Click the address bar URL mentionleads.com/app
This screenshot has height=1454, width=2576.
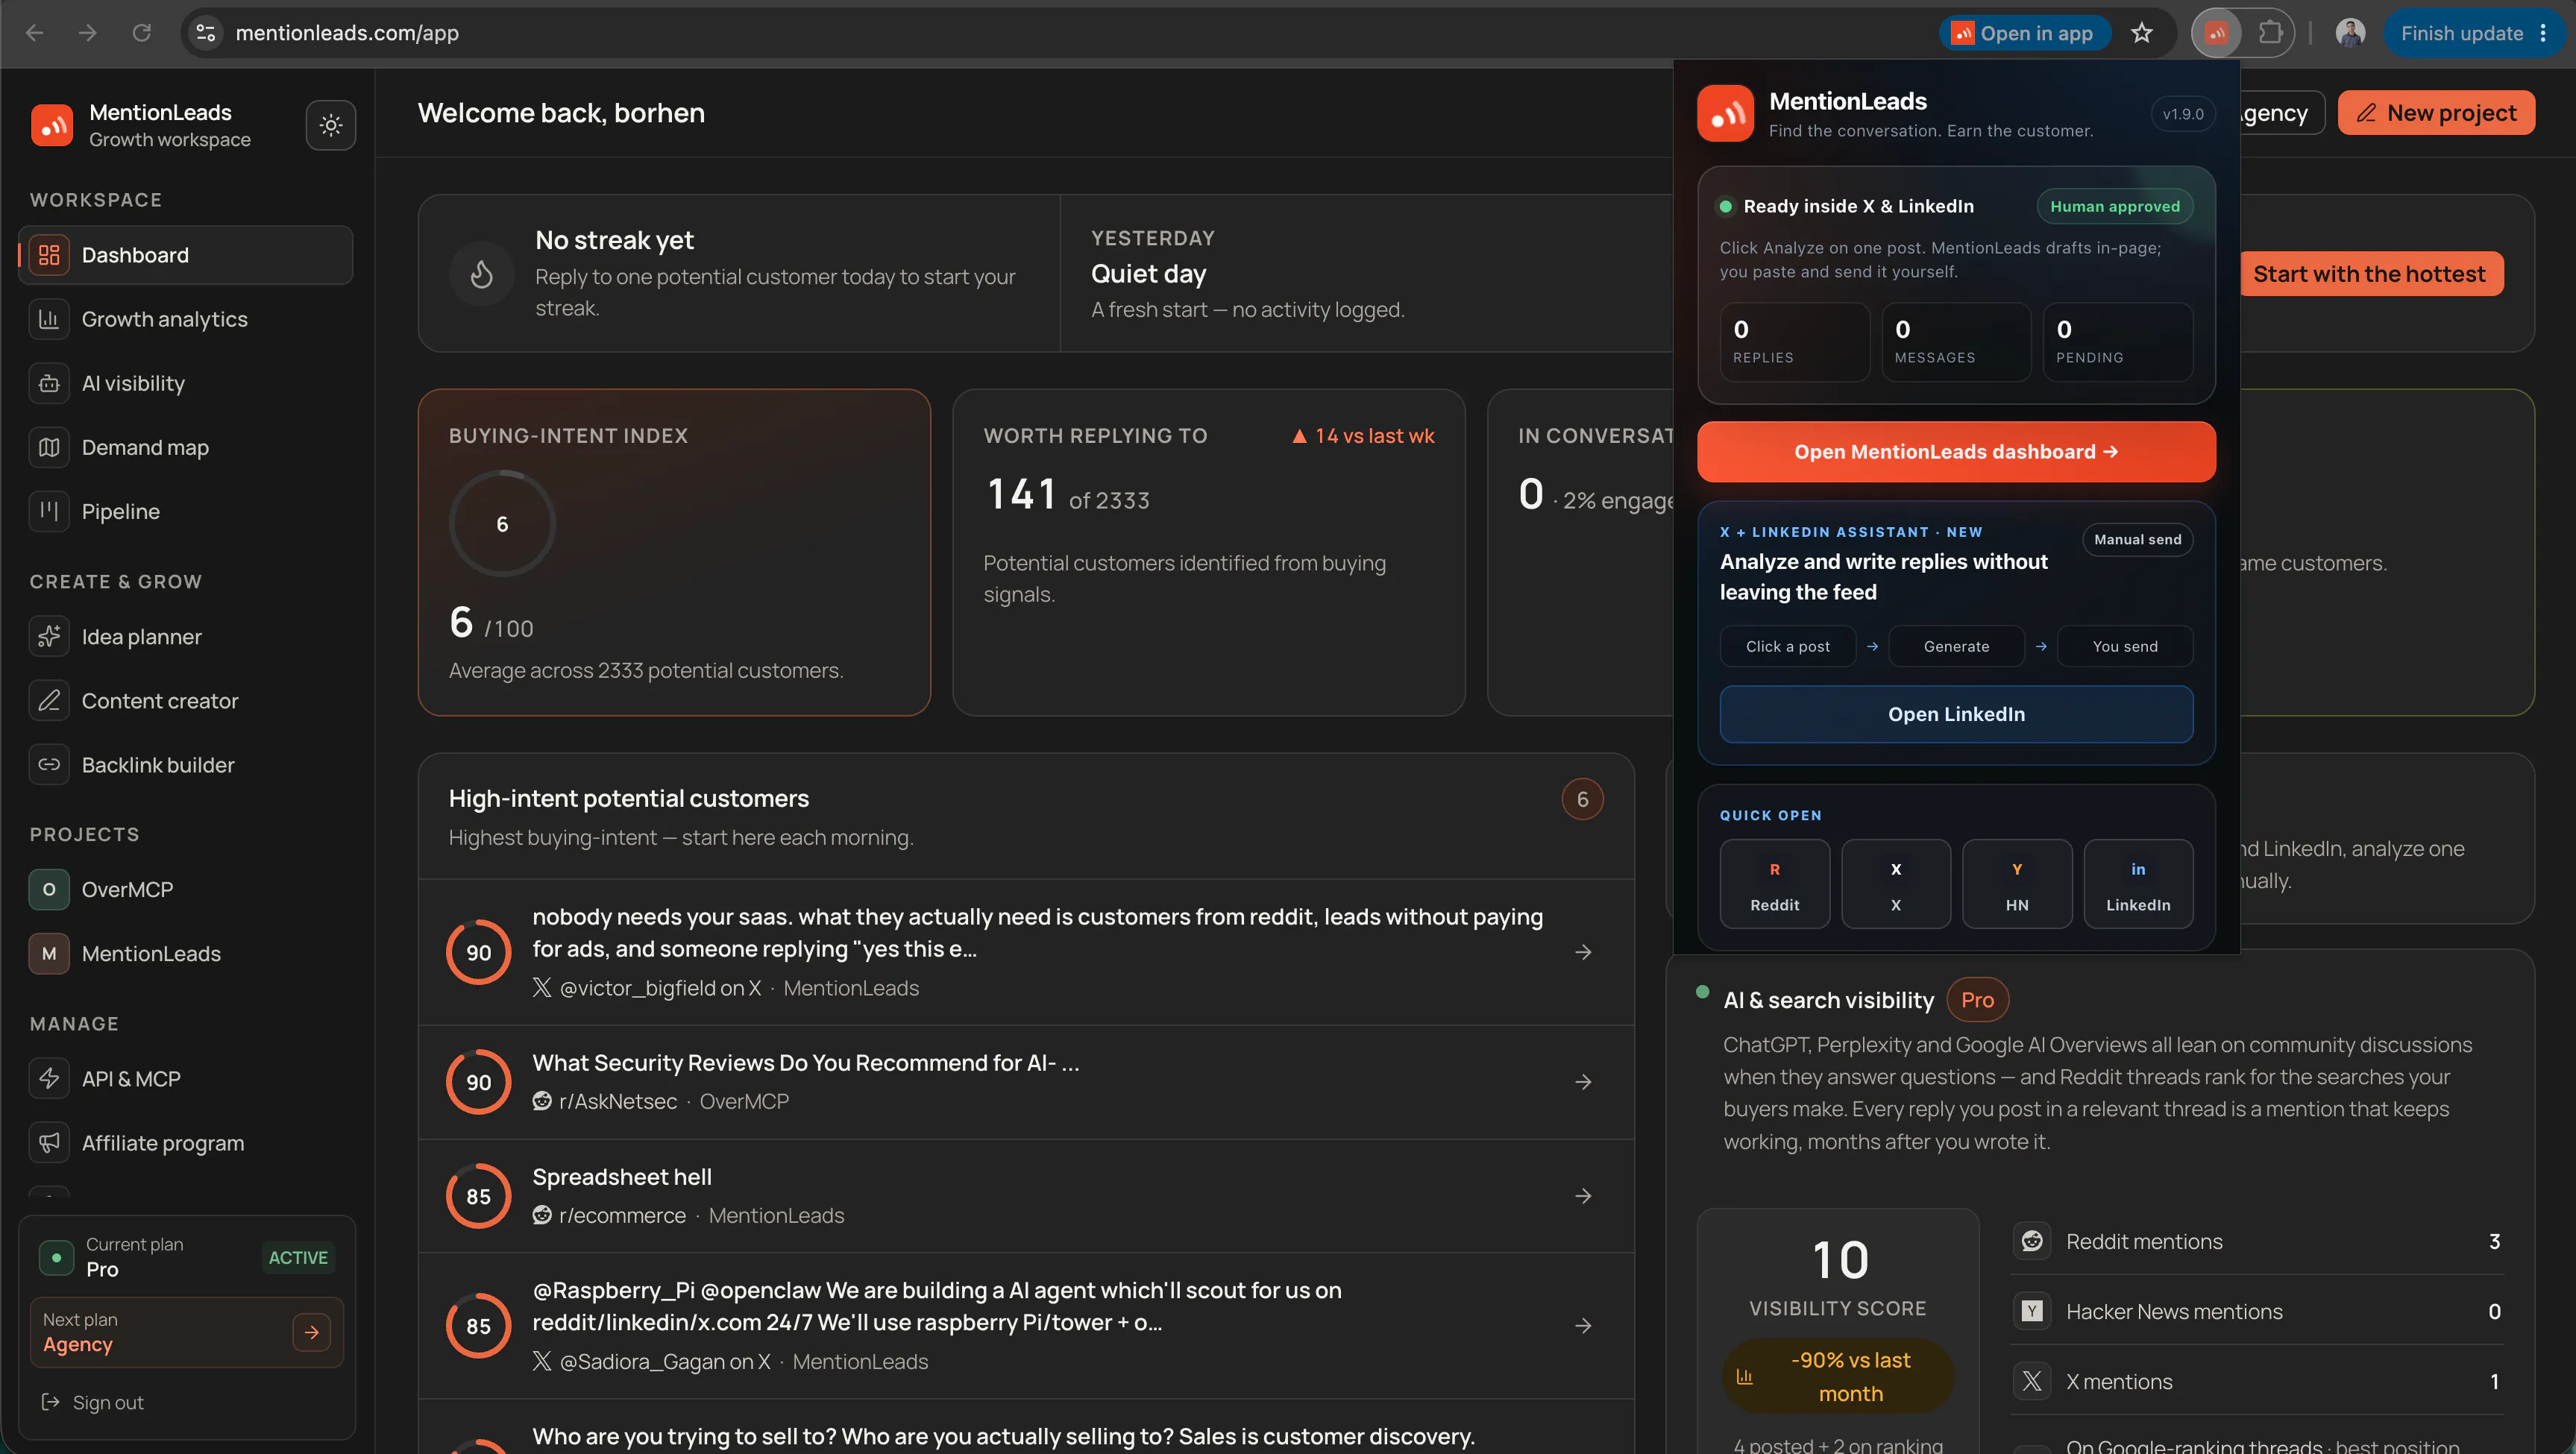(x=347, y=33)
